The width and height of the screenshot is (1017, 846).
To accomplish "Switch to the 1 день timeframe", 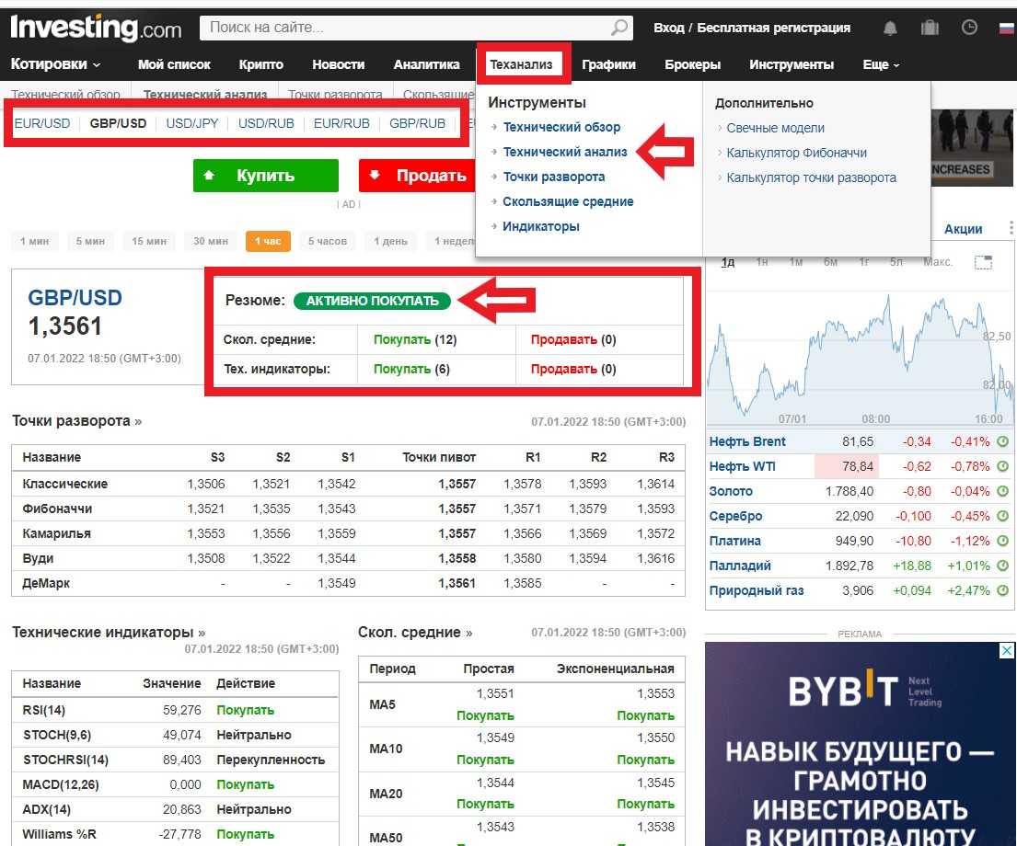I will [x=390, y=242].
